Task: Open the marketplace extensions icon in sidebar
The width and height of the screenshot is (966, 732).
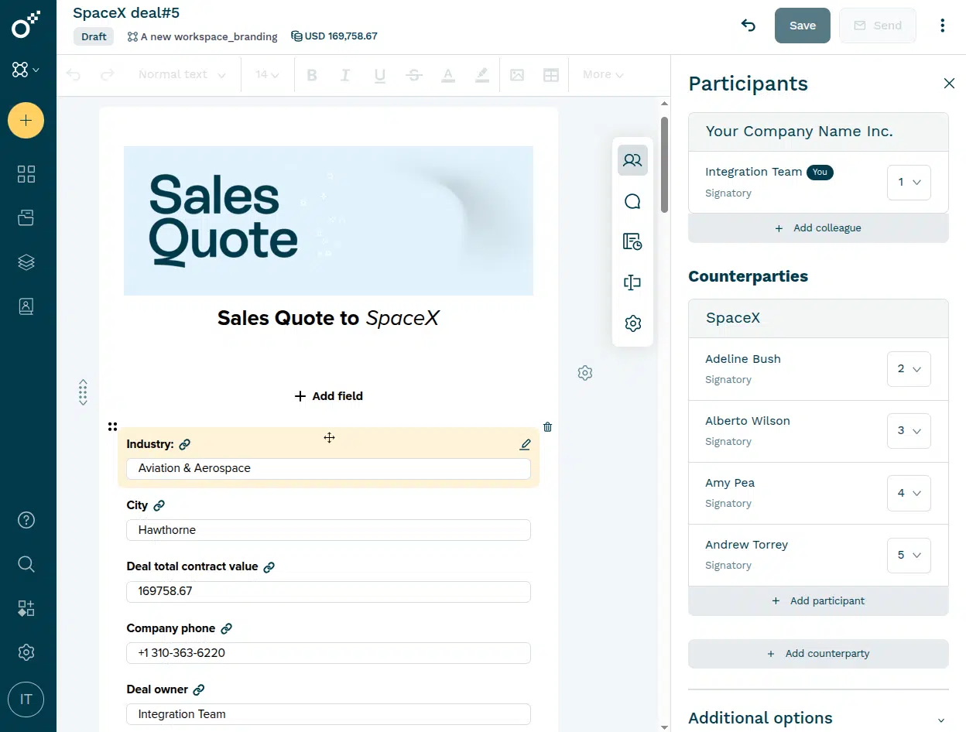Action: [x=26, y=608]
